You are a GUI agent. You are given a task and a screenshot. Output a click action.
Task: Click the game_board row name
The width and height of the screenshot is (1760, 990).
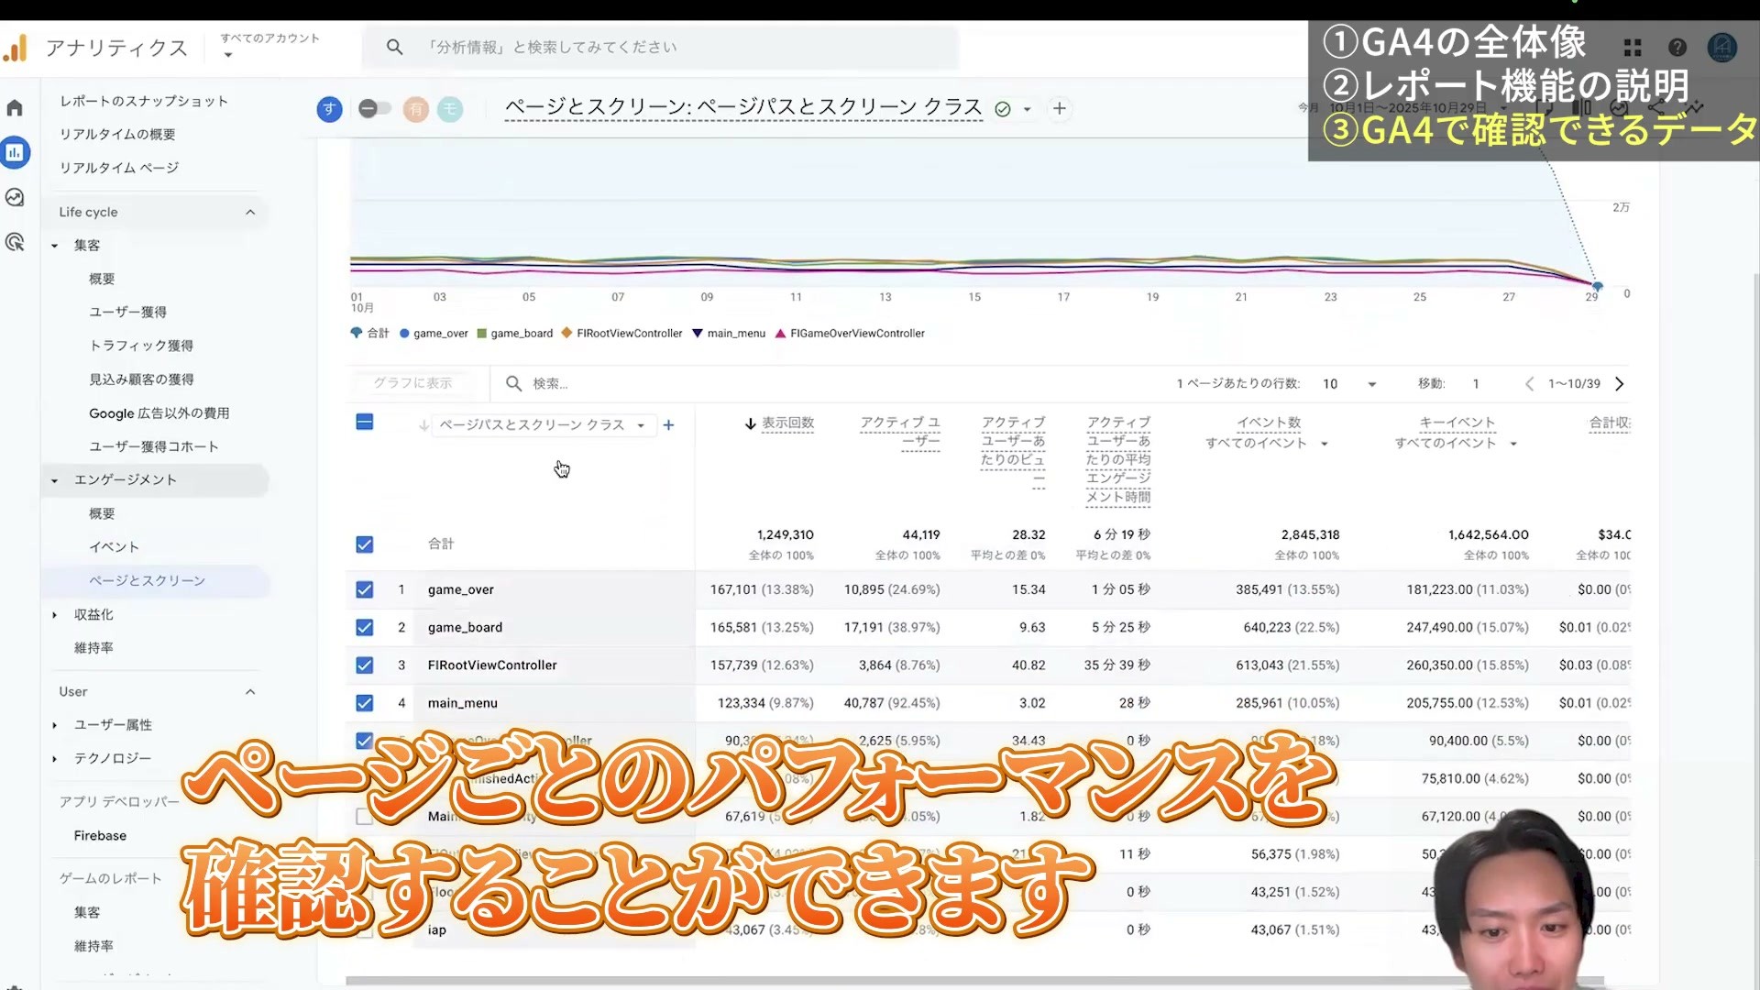(465, 628)
